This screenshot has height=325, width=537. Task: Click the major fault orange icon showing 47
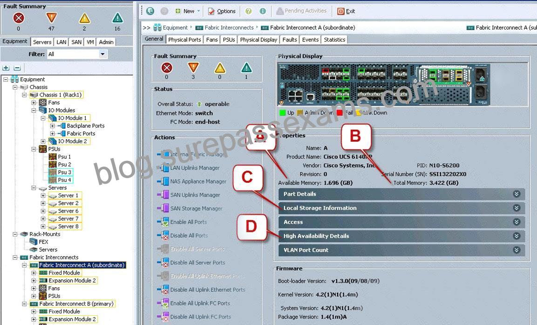pyautogui.click(x=51, y=18)
